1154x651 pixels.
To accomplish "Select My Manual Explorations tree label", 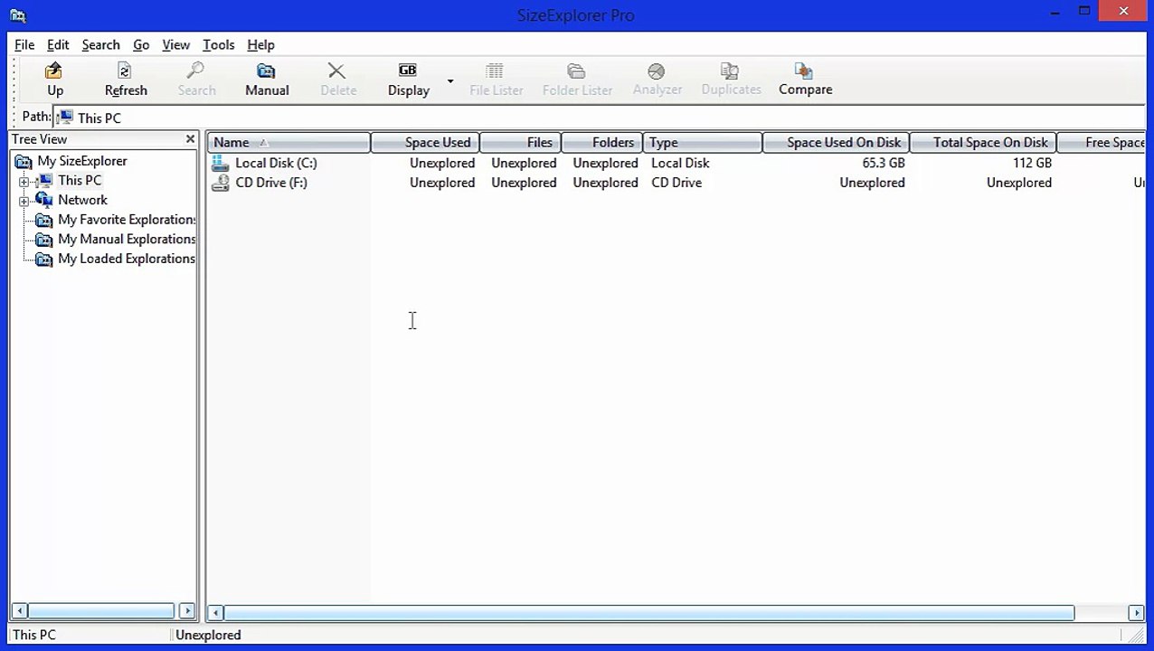I will click(127, 240).
